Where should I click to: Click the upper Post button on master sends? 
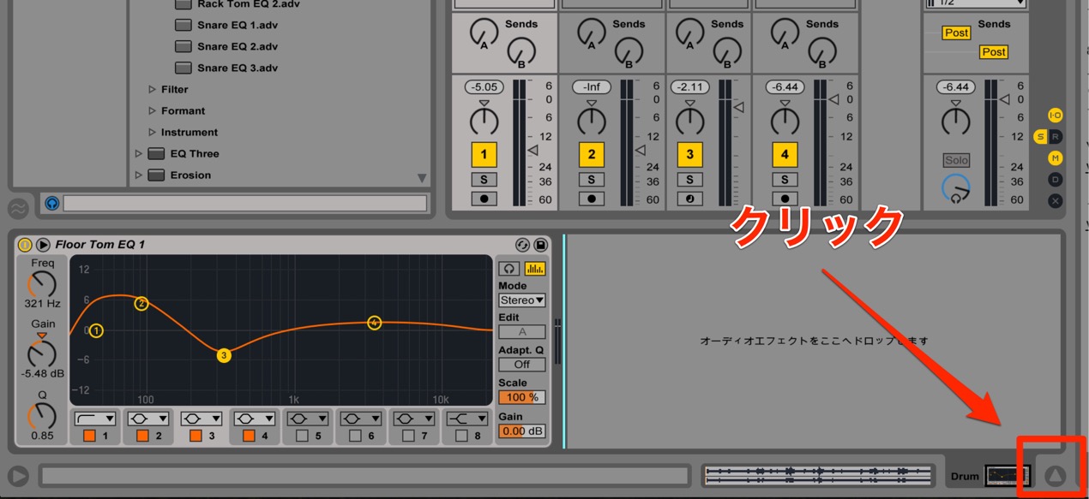(x=956, y=33)
